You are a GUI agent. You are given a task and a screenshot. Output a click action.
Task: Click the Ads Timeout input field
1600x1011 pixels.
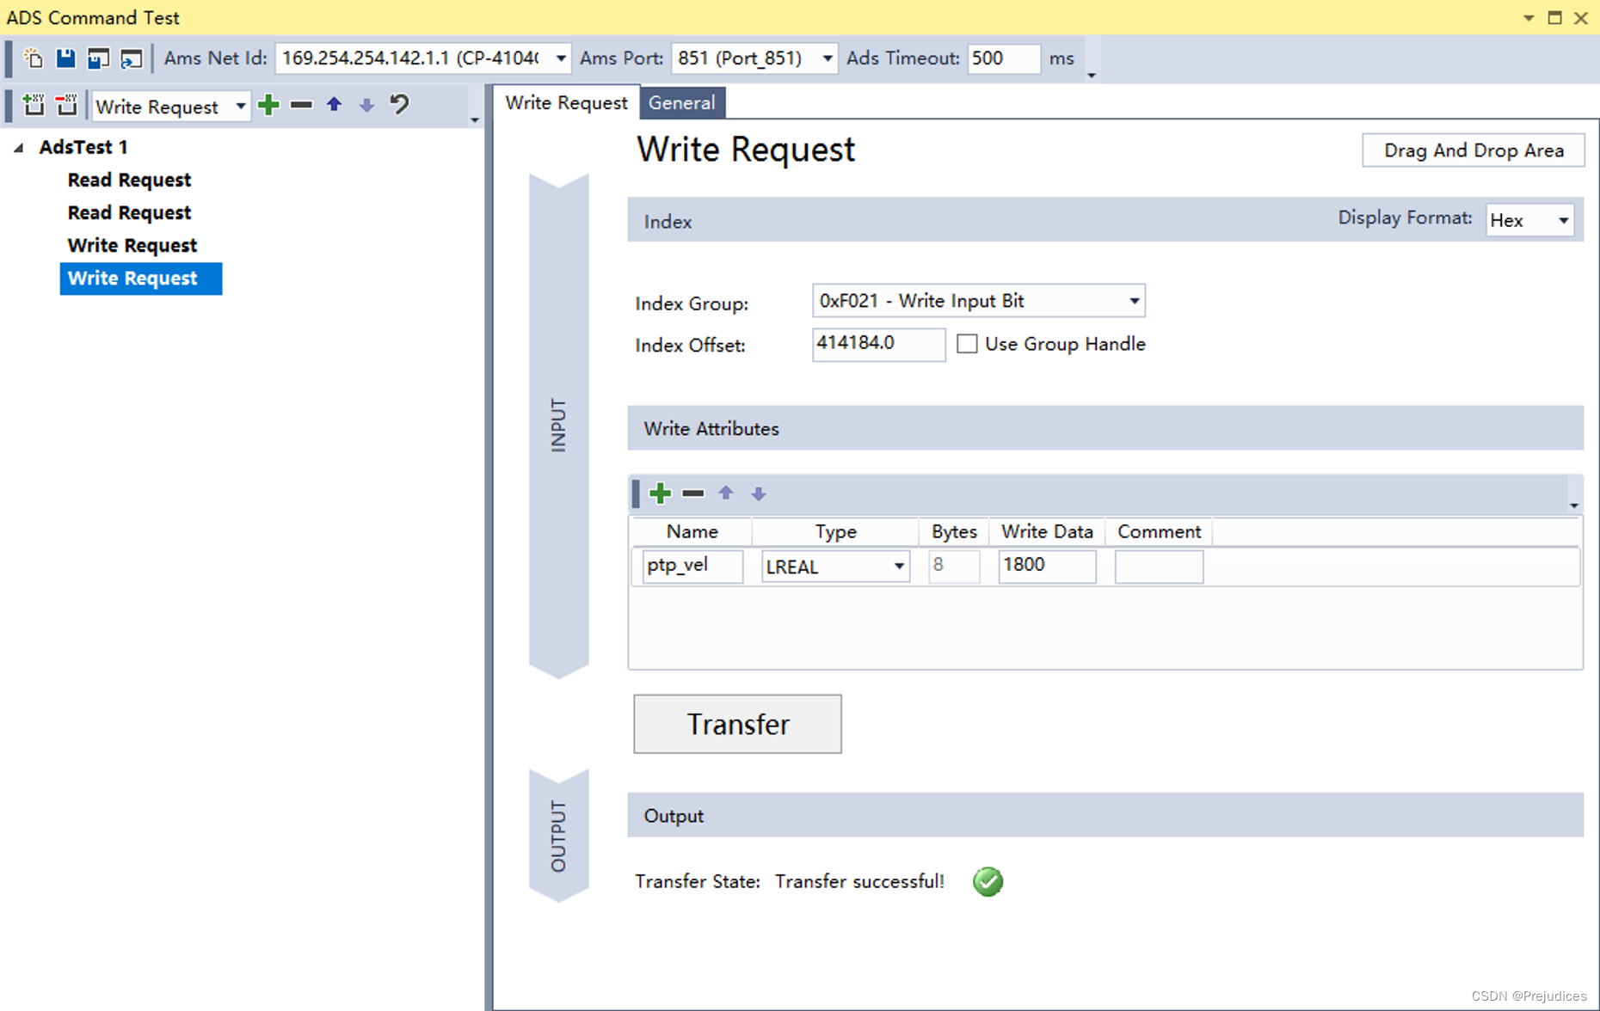coord(1003,58)
